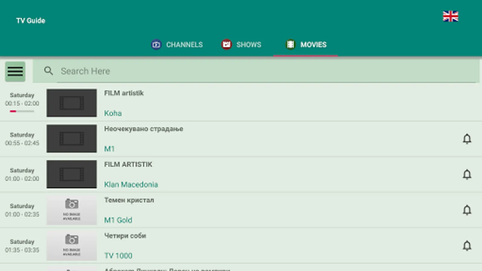Click the Saturday 00:55 - 02:45 time slot
This screenshot has height=271, width=482.
[22, 139]
